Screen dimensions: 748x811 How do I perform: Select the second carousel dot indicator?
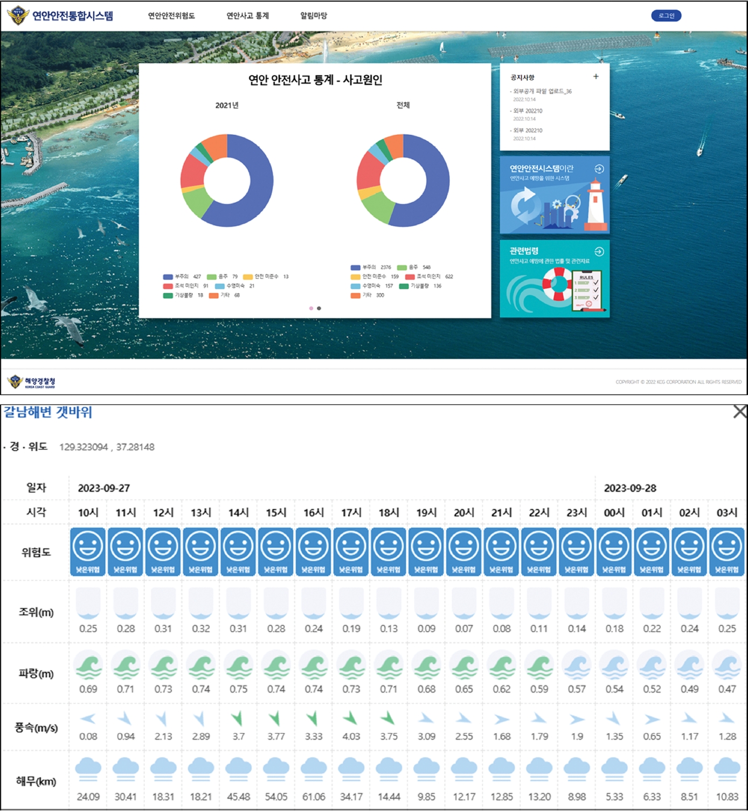(x=319, y=308)
